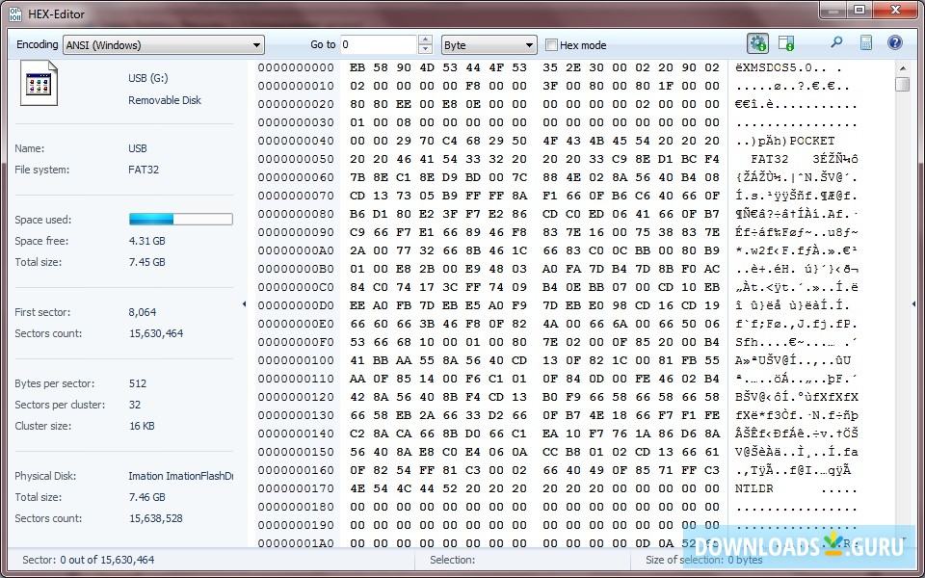
Task: Select the USB removable disk drive icon
Action: click(39, 82)
